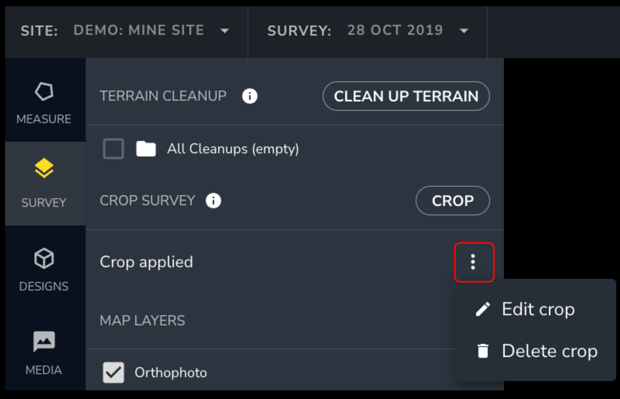620x399 pixels.
Task: Select the Survey layers icon
Action: click(x=44, y=169)
